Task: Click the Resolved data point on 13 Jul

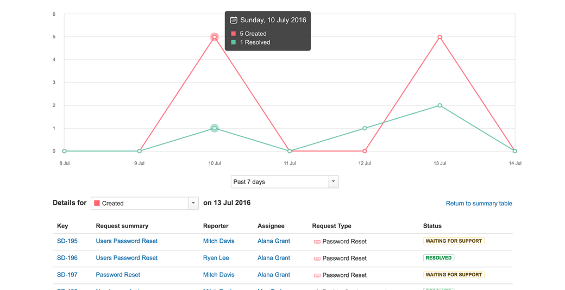Action: (440, 105)
